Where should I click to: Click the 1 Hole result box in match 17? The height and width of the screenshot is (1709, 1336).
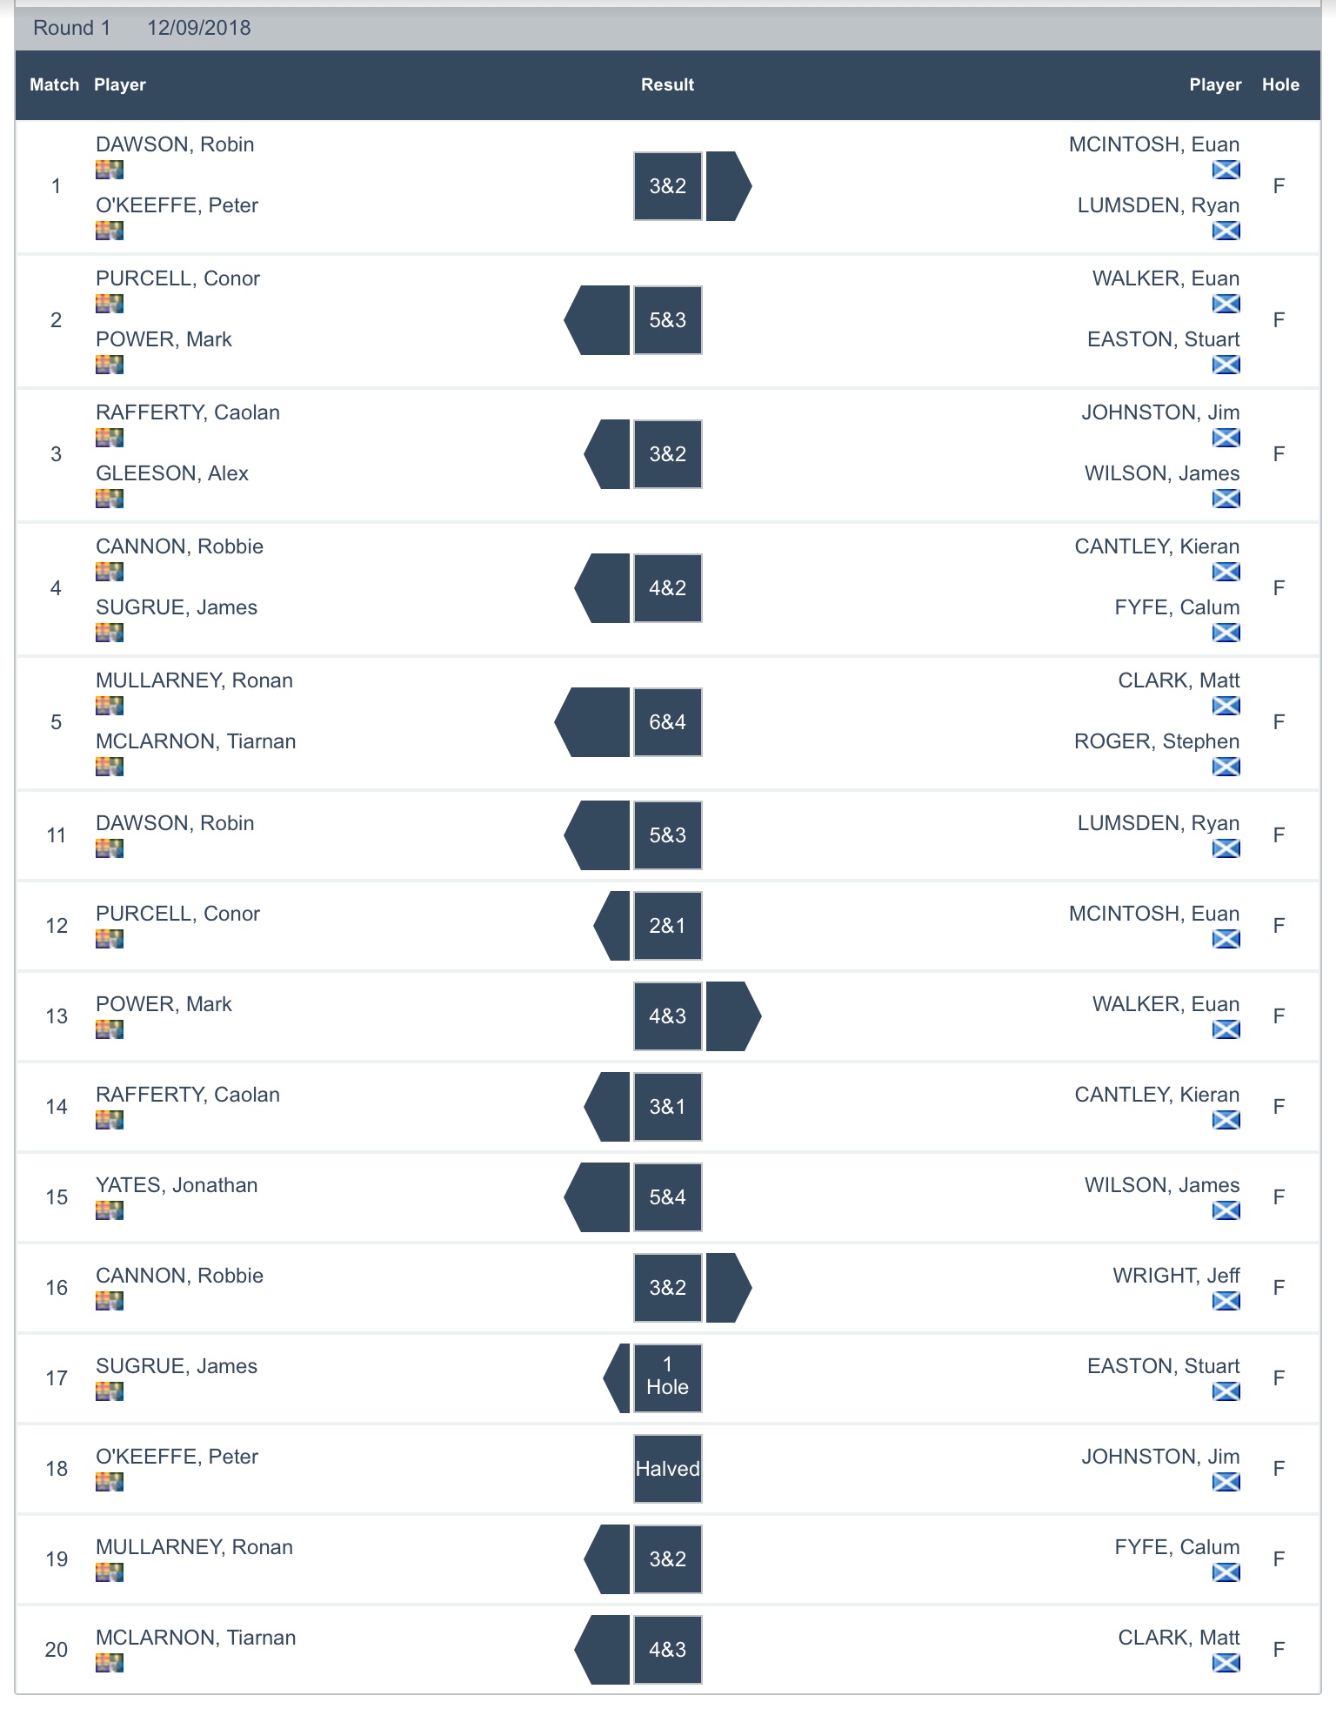[x=667, y=1378]
